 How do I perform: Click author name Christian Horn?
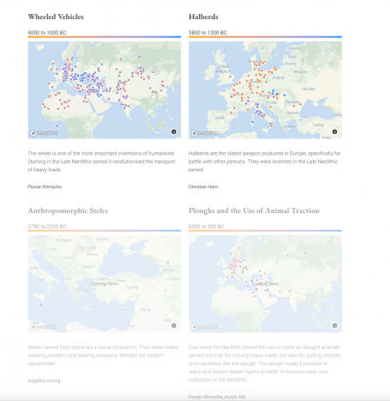click(203, 187)
